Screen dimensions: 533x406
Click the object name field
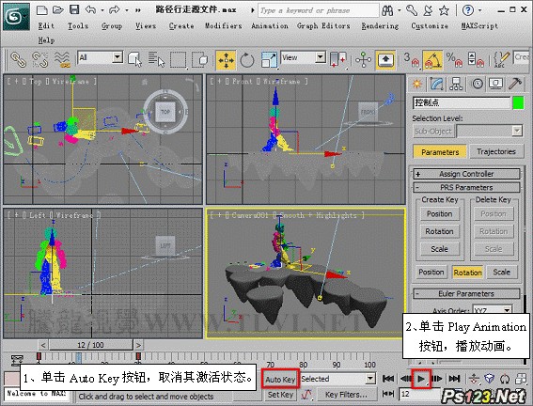click(x=462, y=103)
